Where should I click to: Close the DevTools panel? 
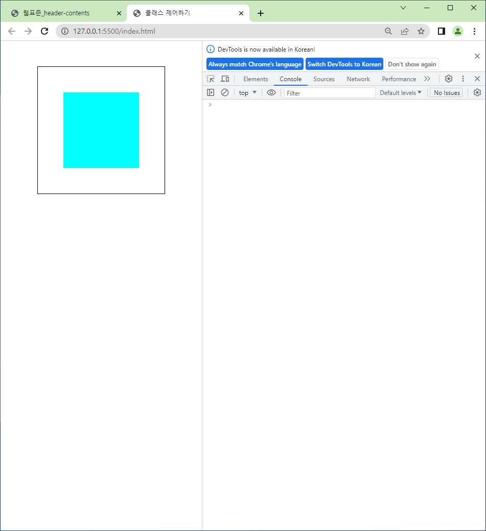click(x=477, y=79)
